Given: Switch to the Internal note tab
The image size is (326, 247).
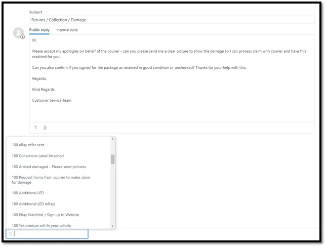Looking at the screenshot, I should (67, 30).
